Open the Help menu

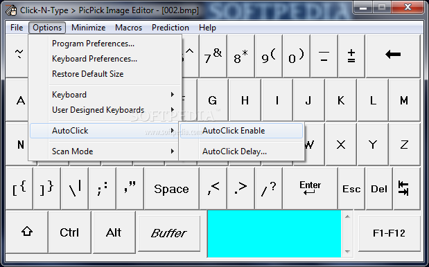207,28
